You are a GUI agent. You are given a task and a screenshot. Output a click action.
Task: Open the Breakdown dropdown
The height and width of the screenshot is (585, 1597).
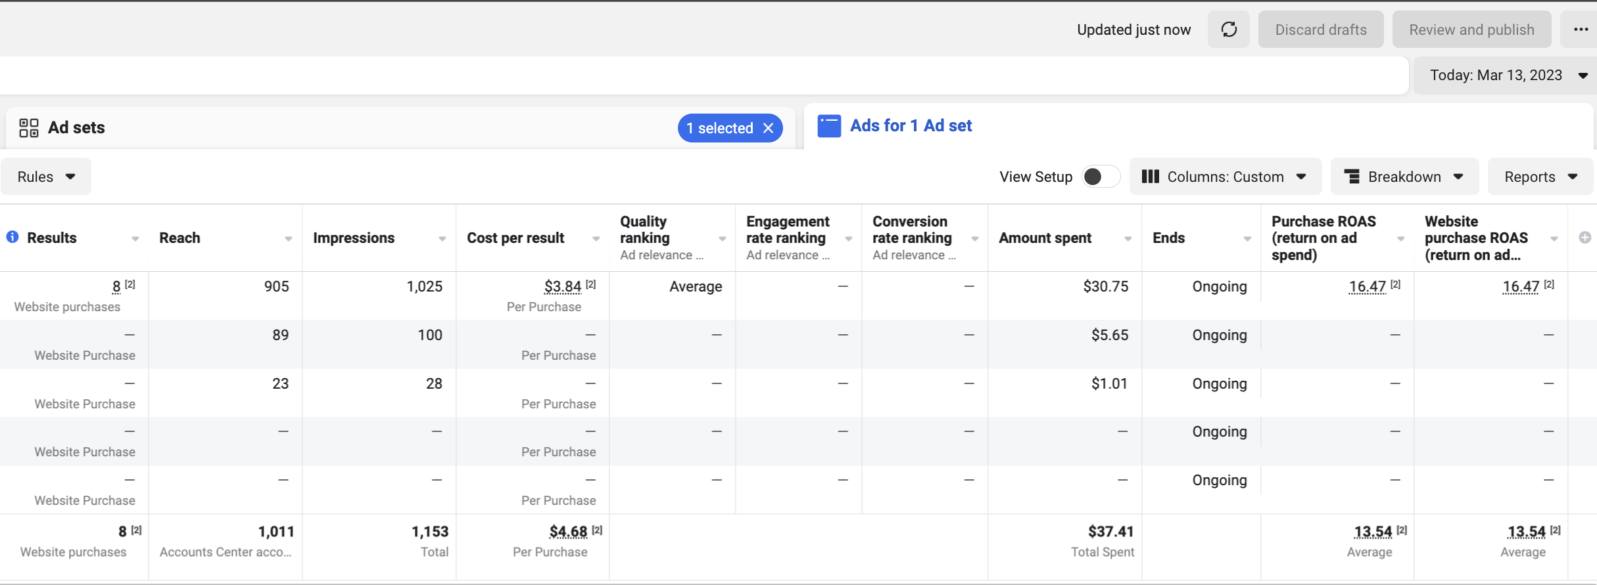pos(1404,177)
